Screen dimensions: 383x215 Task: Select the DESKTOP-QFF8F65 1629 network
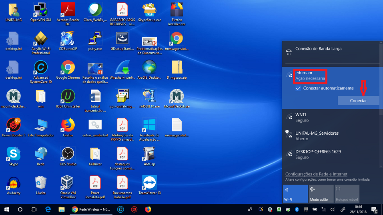click(x=331, y=154)
